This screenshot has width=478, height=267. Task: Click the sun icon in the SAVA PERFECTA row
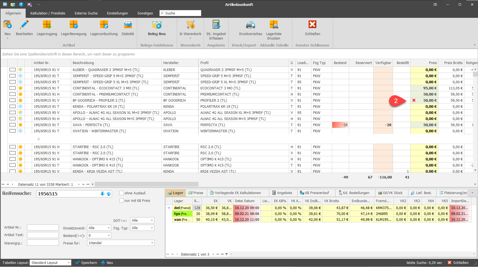click(x=20, y=125)
